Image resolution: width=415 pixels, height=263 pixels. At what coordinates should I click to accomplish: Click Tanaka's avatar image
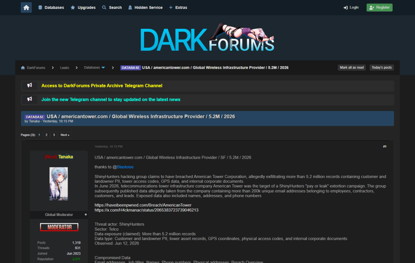click(x=58, y=183)
